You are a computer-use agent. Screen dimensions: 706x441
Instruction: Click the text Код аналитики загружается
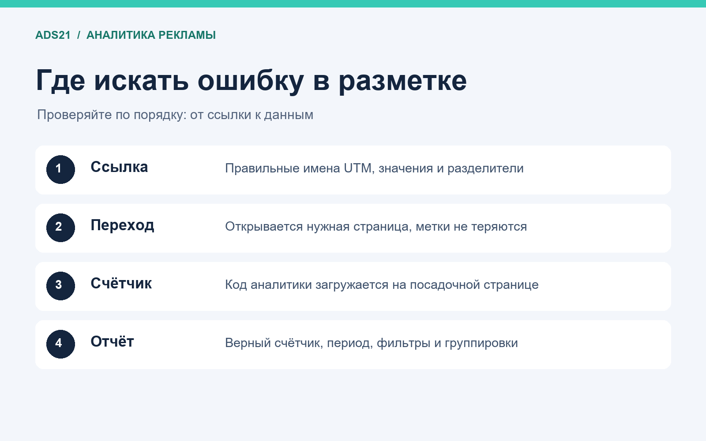pyautogui.click(x=382, y=285)
